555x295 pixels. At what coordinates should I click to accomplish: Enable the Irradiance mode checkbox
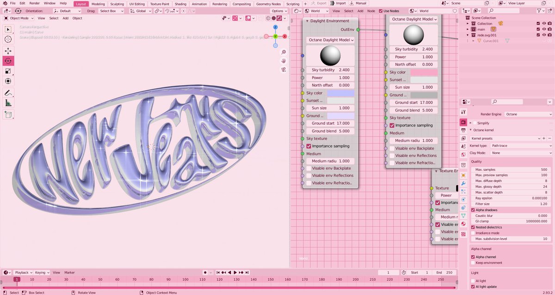click(473, 233)
